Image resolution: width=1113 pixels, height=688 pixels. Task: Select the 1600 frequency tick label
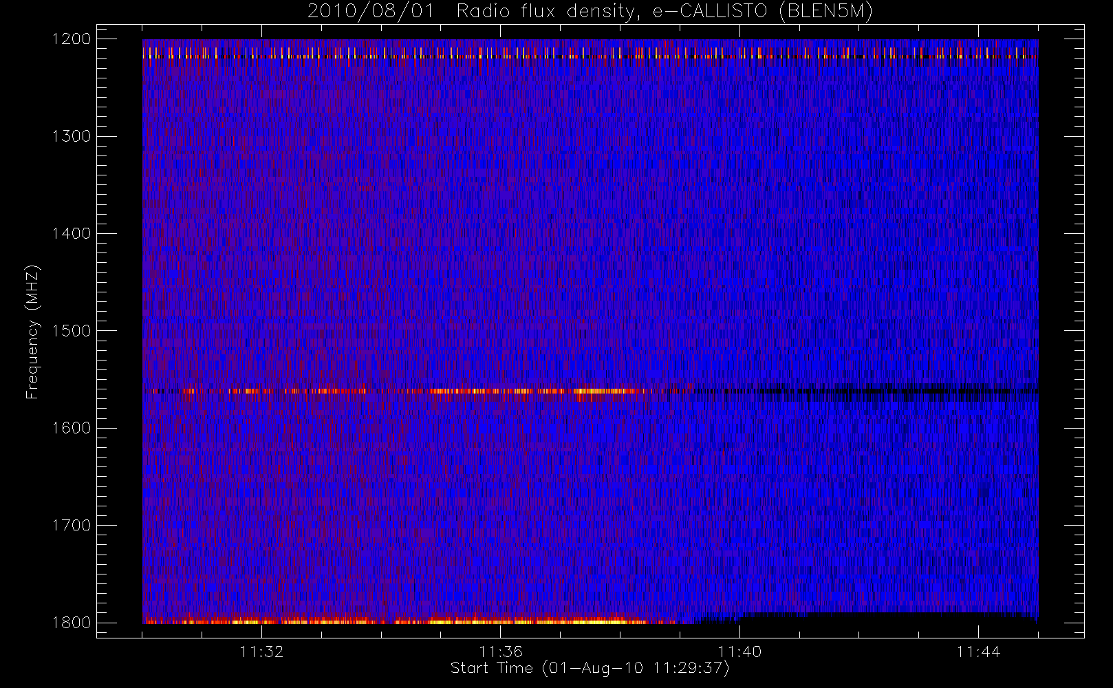pos(72,428)
